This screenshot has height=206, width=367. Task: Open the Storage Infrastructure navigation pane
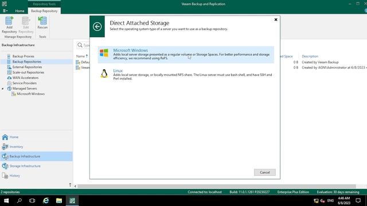(36, 166)
